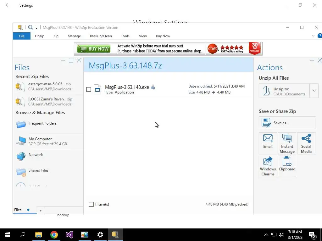Image resolution: width=322 pixels, height=241 pixels.
Task: Open notification center in taskbar
Action: (312, 235)
